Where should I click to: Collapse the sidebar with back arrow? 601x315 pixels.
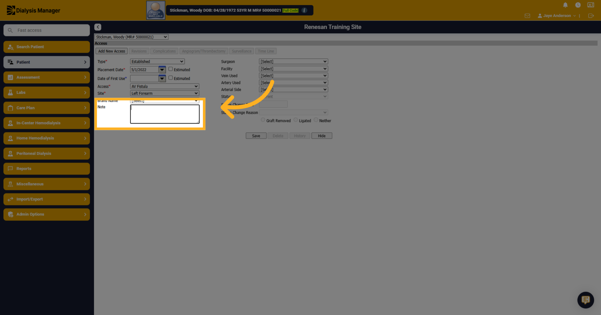click(x=98, y=27)
